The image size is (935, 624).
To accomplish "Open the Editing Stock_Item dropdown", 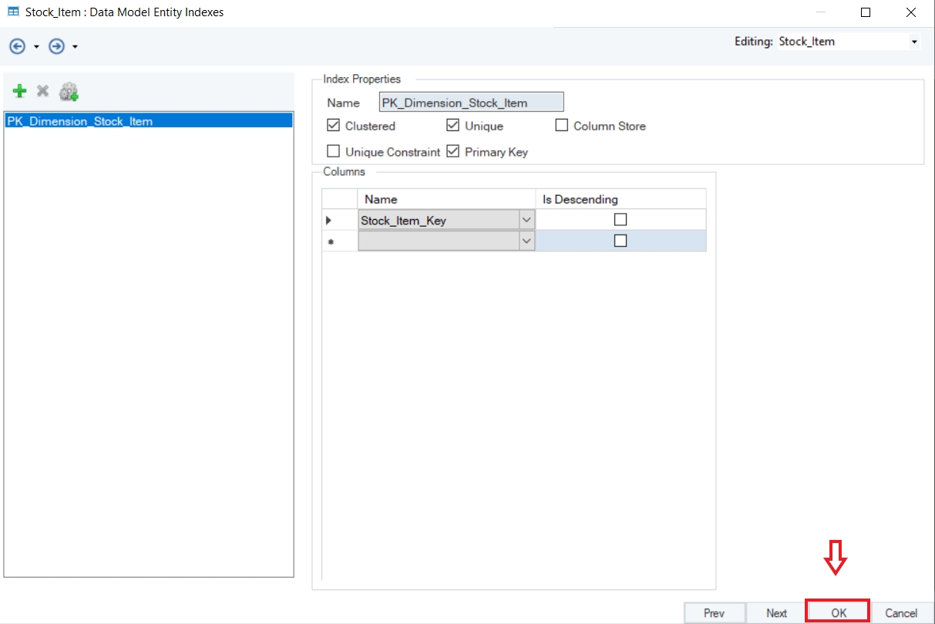I will (x=914, y=42).
